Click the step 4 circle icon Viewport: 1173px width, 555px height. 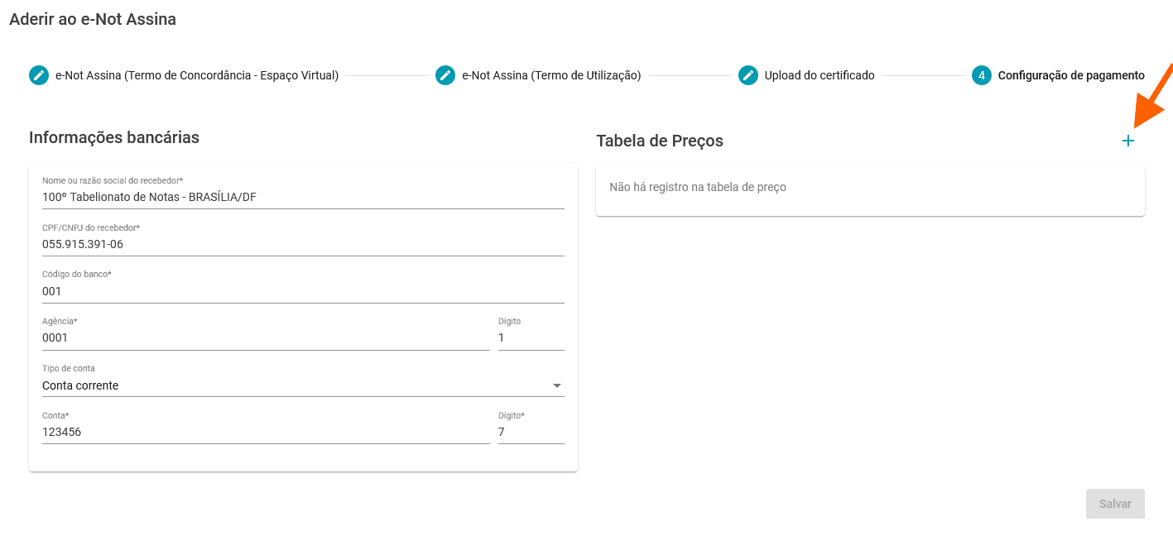(982, 75)
